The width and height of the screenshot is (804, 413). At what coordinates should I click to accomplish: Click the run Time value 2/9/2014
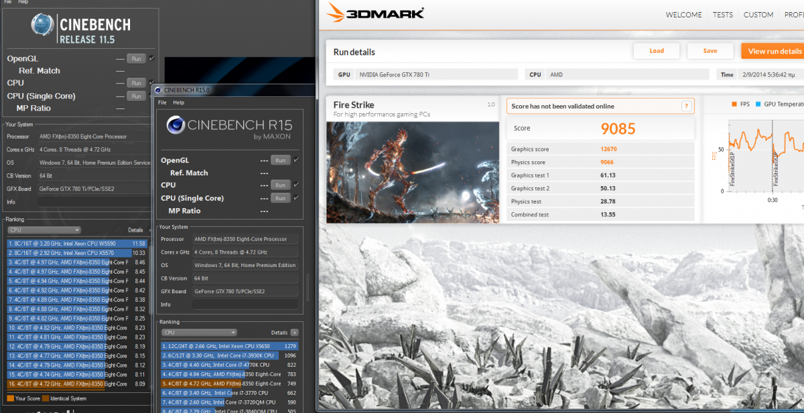[768, 75]
